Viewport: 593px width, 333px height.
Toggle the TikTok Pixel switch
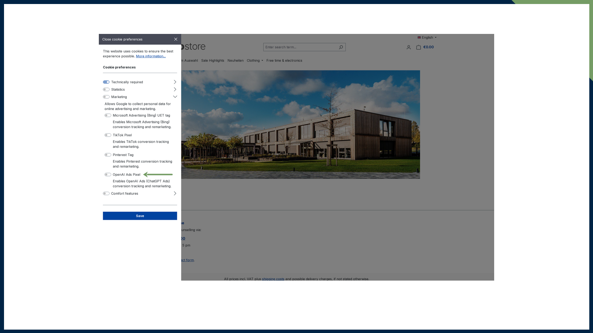(108, 135)
